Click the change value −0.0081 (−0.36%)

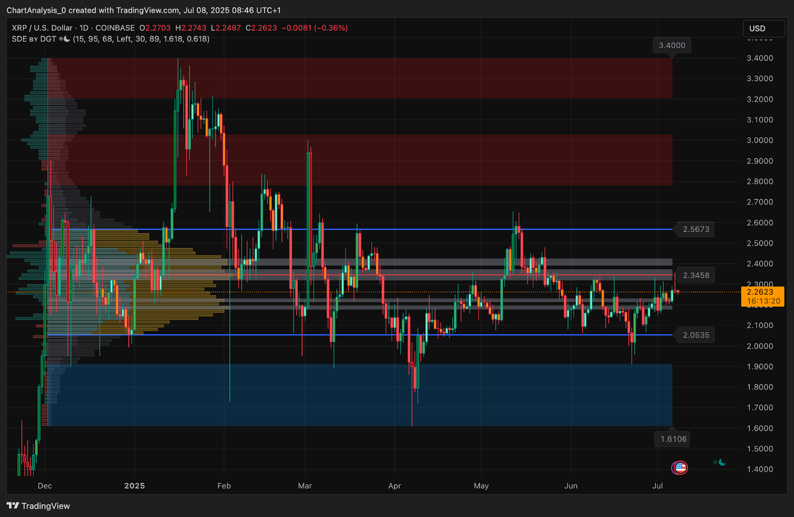pos(315,28)
